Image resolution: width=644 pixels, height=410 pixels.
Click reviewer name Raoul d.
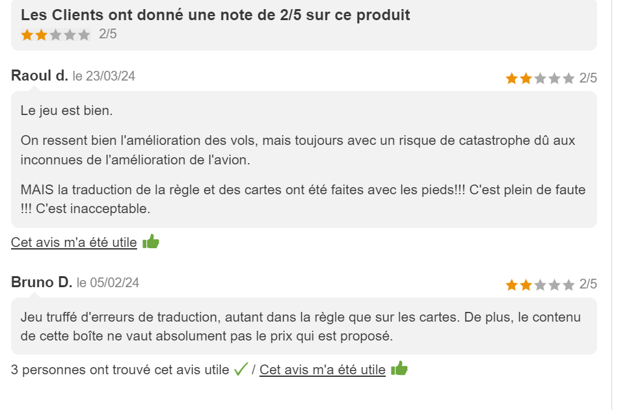[x=40, y=76]
